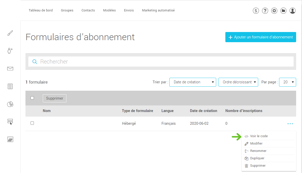Open the envelope icon in sidebar
Image resolution: width=302 pixels, height=173 pixels.
pyautogui.click(x=10, y=69)
